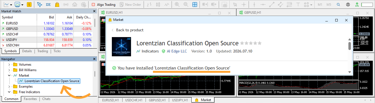Close the Market Watch panel
The width and height of the screenshot is (375, 103).
(94, 11)
